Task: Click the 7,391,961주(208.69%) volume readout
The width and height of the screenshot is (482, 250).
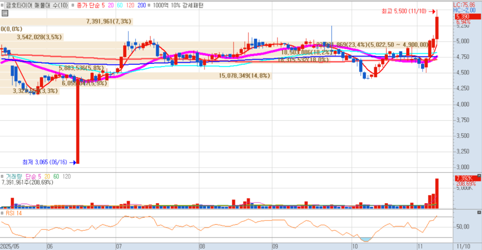Action: pyautogui.click(x=27, y=182)
